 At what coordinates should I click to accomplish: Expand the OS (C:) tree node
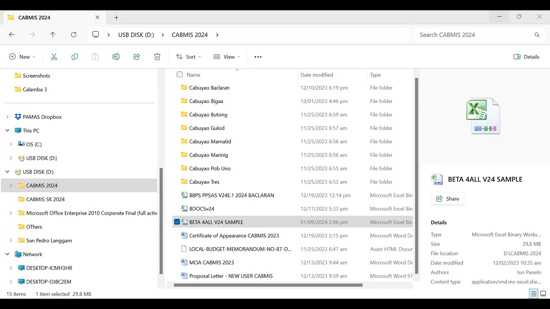11,144
